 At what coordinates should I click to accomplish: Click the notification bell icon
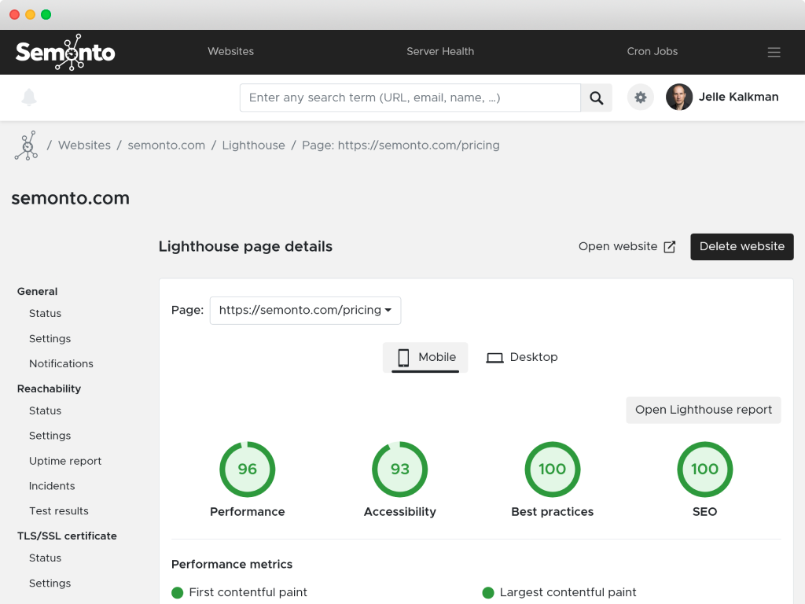[x=29, y=98]
